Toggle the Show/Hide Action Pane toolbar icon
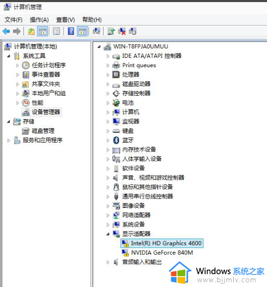Viewport: 267px width, 287px height. tap(82, 31)
